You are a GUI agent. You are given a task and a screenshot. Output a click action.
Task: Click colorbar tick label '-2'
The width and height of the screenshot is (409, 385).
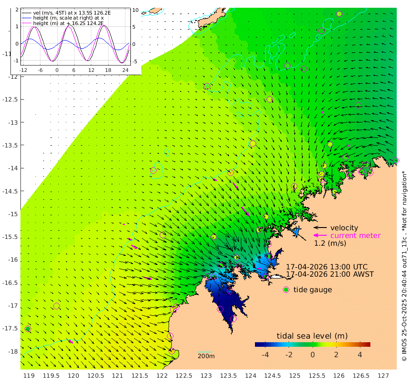289,355
